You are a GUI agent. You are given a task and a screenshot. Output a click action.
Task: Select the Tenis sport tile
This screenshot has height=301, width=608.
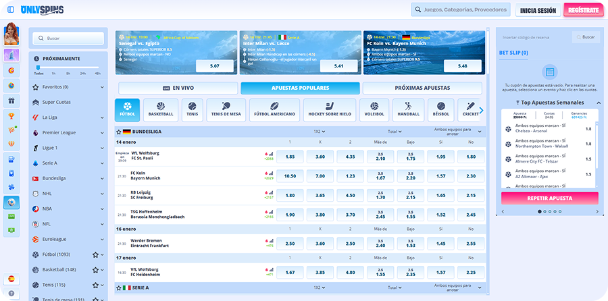[x=193, y=110]
